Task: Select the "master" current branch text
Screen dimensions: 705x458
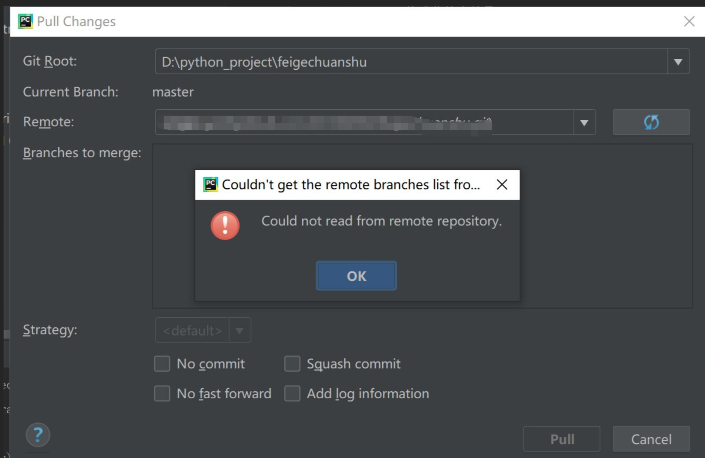Action: (173, 92)
